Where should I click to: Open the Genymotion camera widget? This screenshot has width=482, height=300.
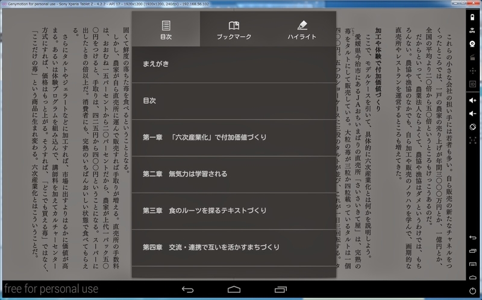472,44
